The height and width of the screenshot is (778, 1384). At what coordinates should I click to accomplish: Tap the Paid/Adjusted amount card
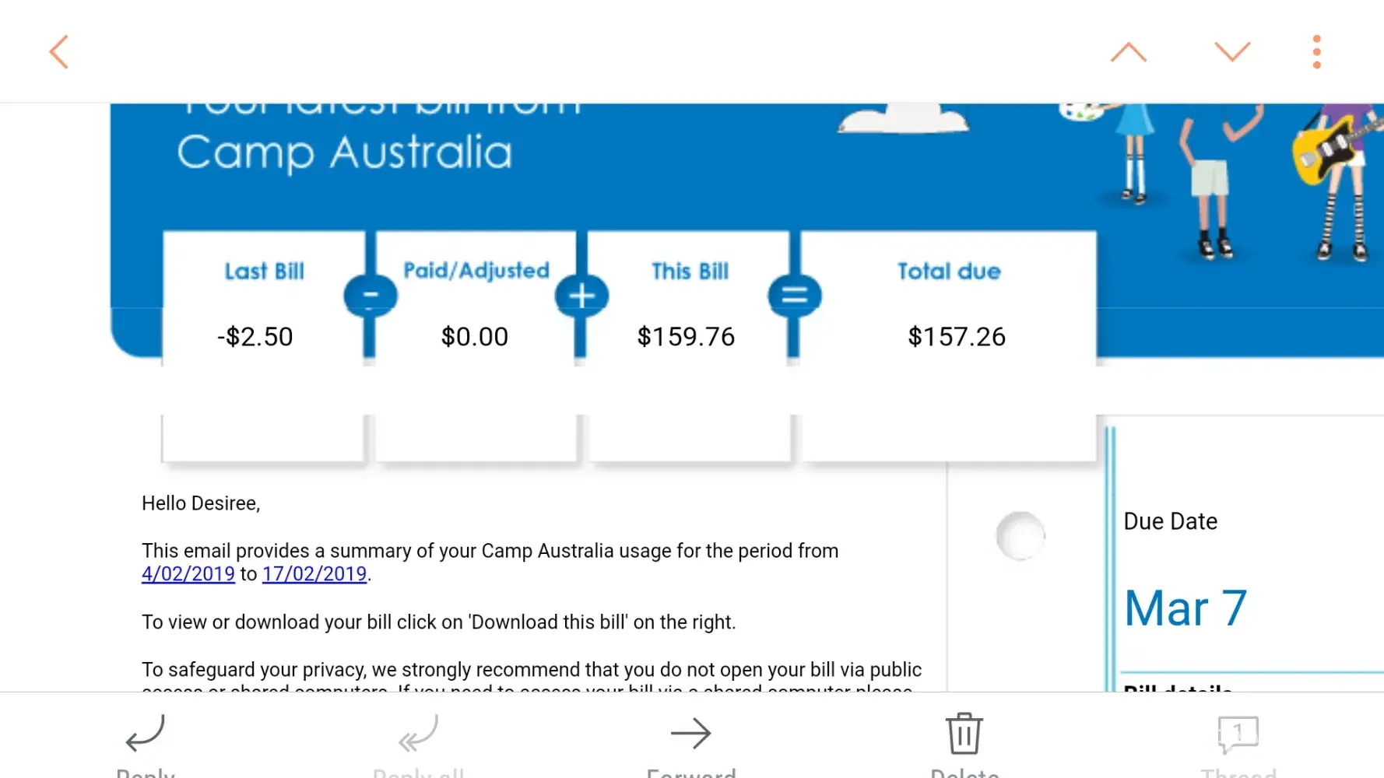coord(476,311)
